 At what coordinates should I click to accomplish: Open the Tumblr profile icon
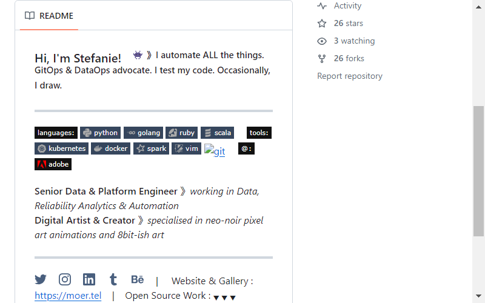pyautogui.click(x=113, y=279)
